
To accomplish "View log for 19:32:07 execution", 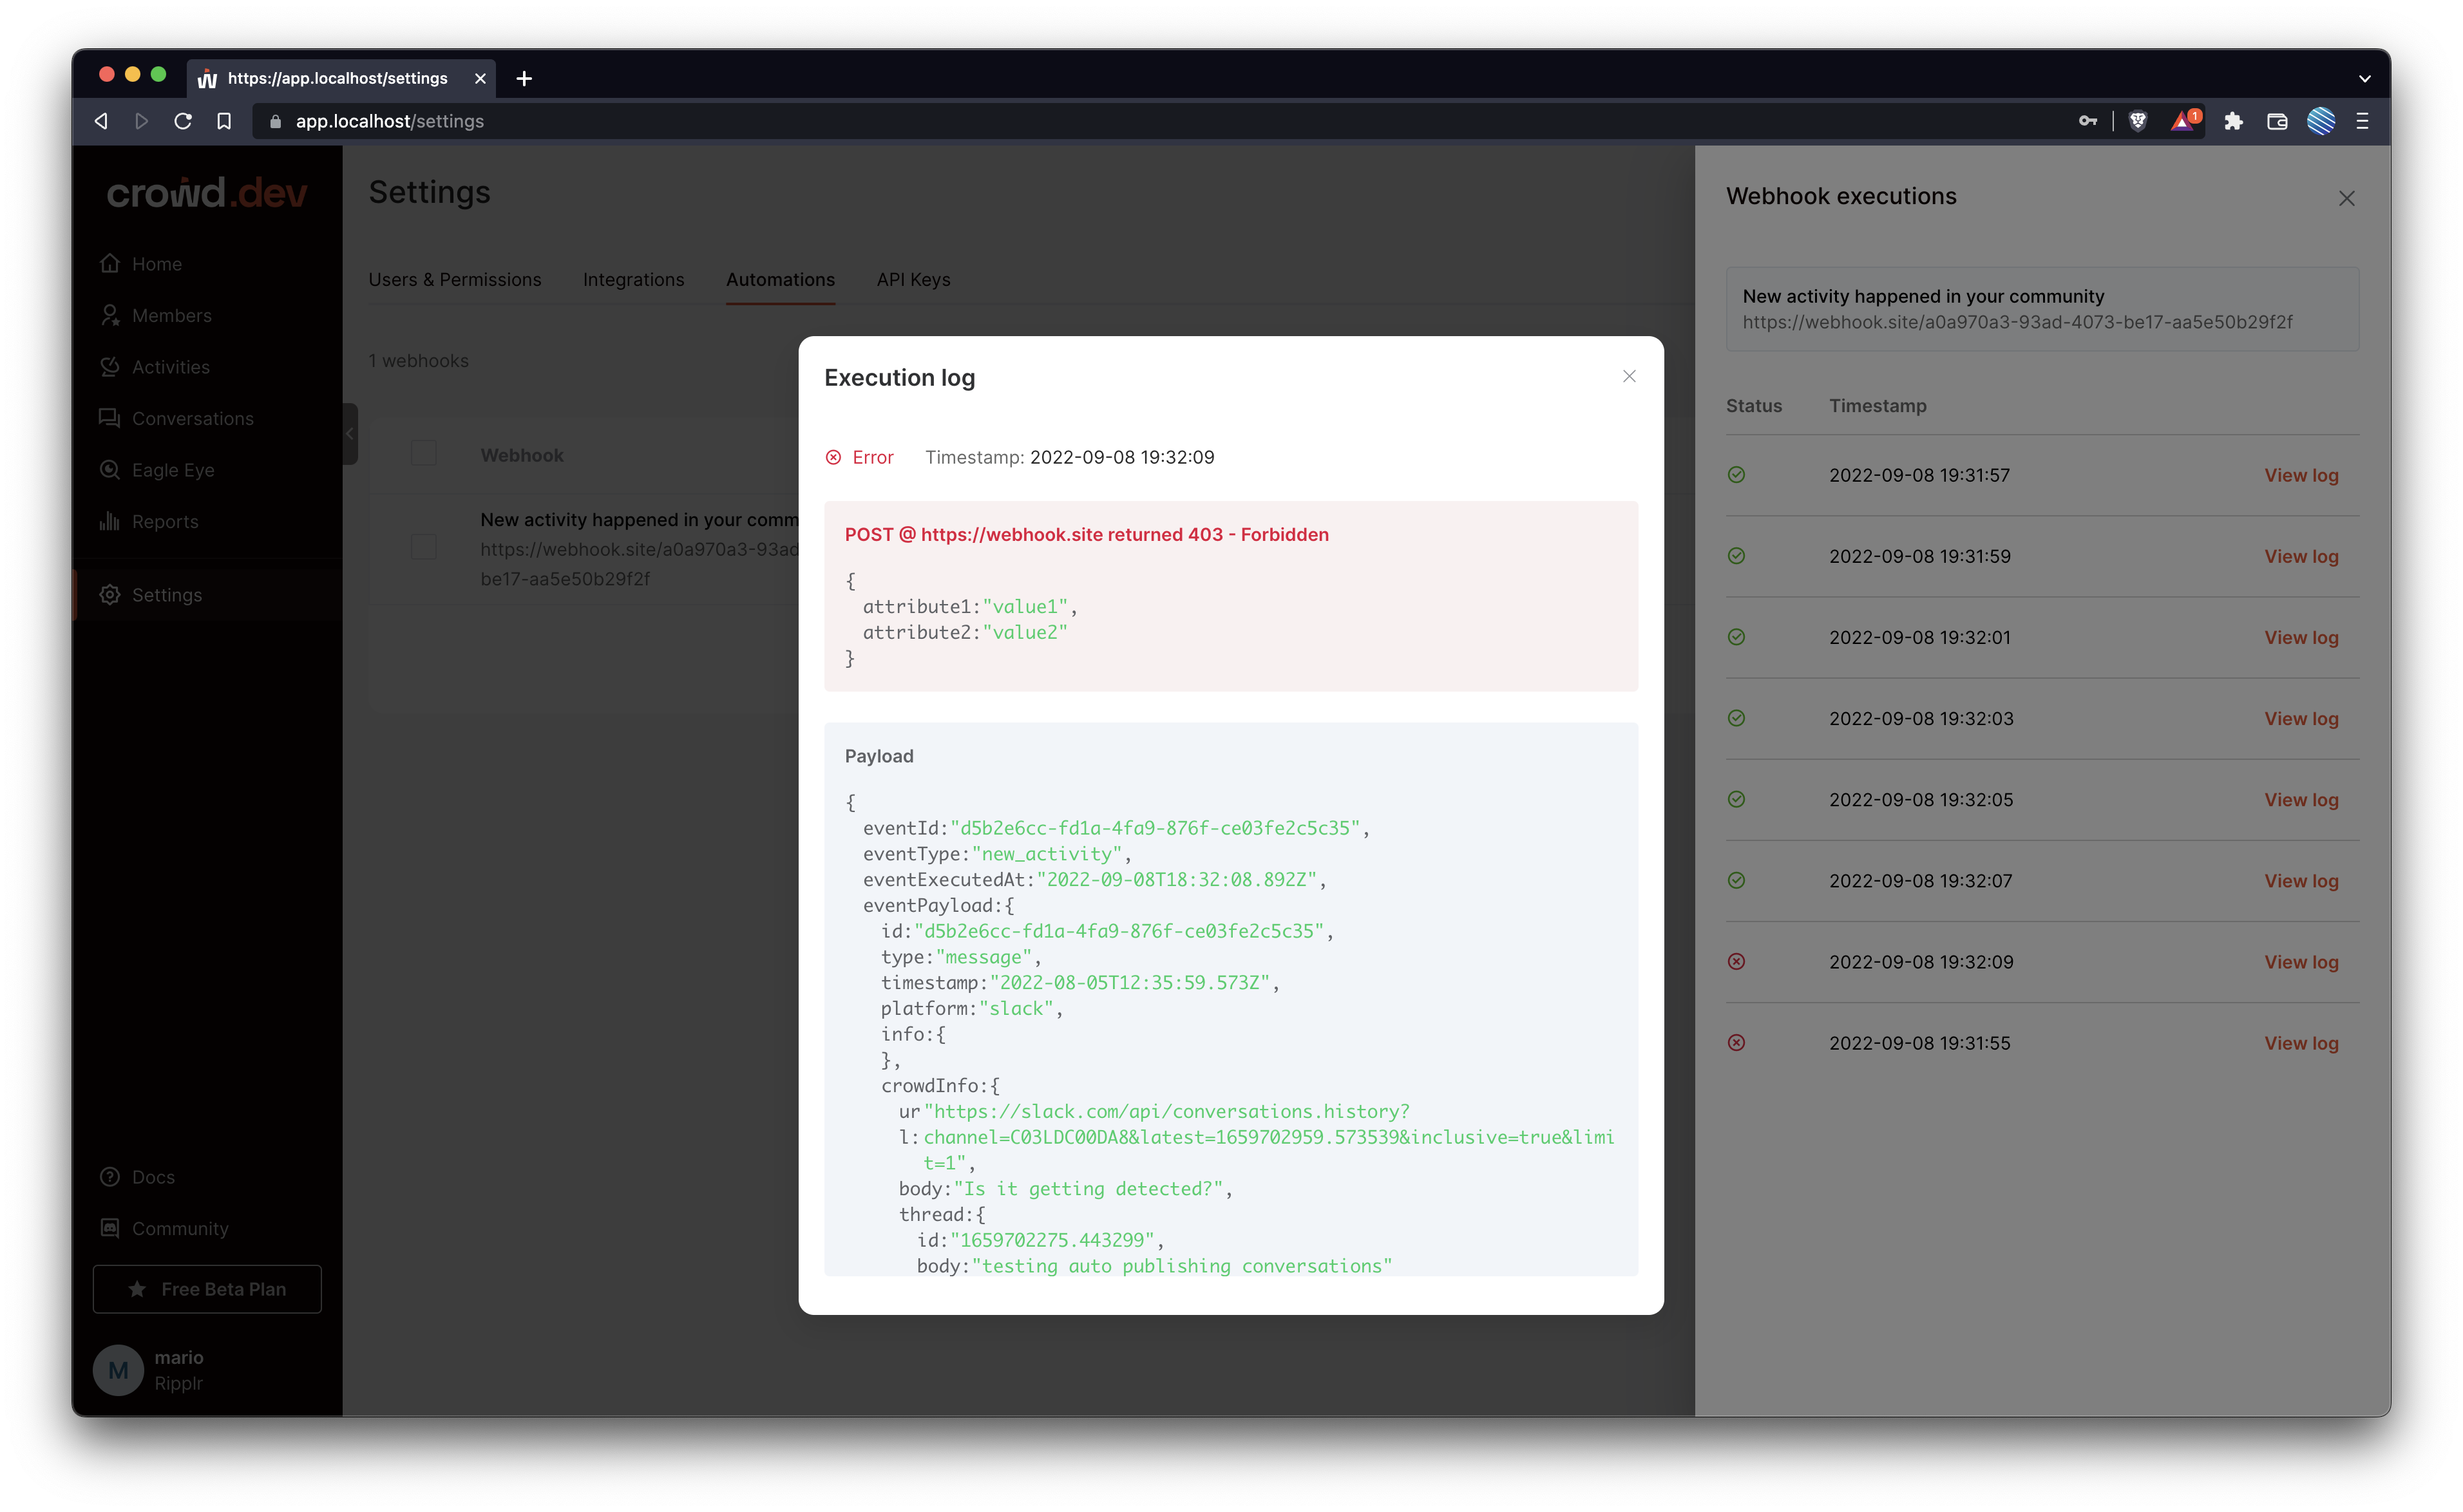I will pos(2301,880).
